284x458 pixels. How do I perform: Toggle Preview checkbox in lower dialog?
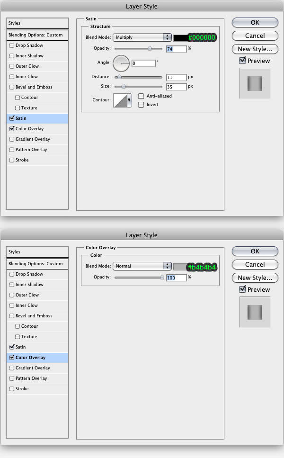point(242,289)
